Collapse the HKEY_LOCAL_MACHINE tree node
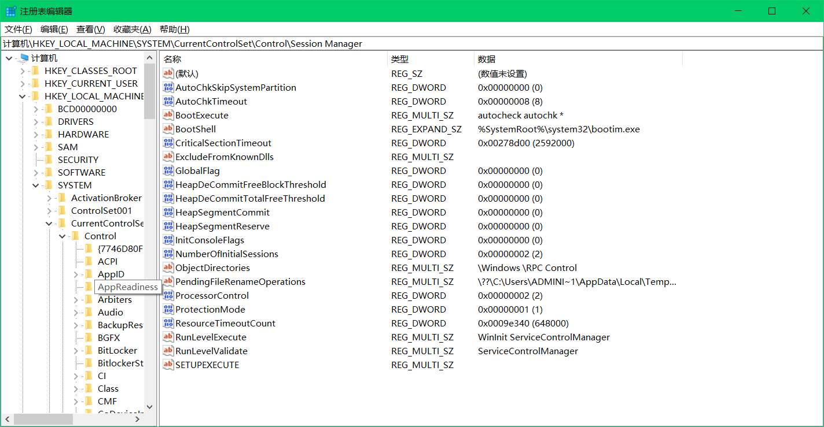 tap(22, 96)
